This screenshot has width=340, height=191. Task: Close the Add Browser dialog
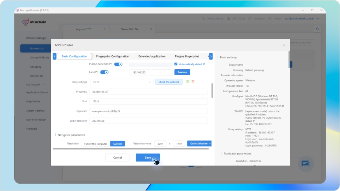284,45
